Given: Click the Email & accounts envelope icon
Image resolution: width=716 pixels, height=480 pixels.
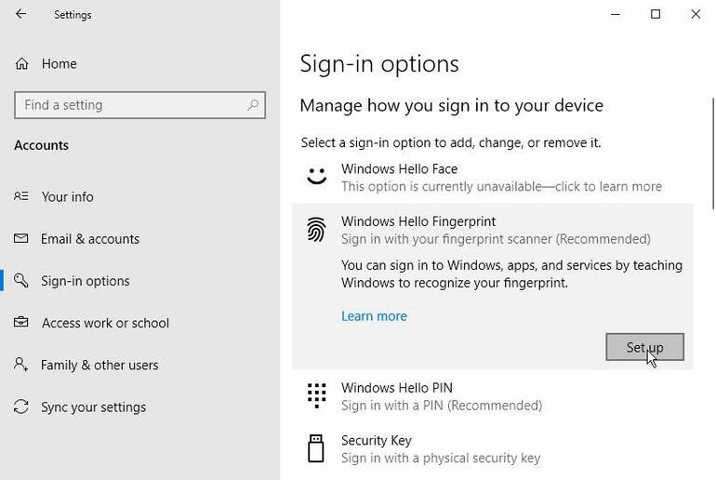Looking at the screenshot, I should (21, 239).
